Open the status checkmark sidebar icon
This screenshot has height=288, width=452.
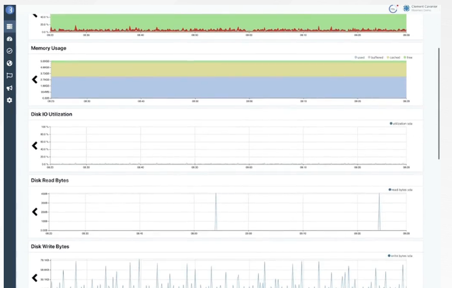click(x=9, y=51)
